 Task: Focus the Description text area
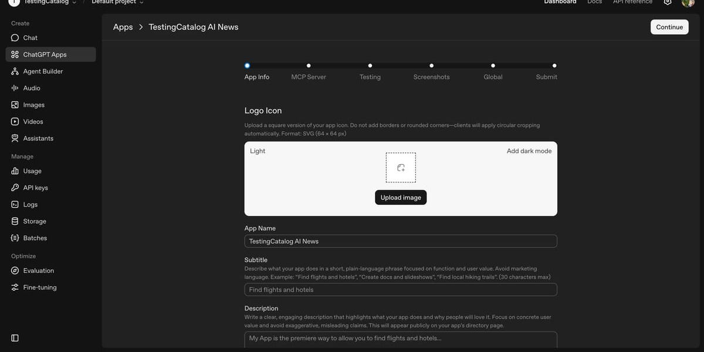(x=401, y=340)
